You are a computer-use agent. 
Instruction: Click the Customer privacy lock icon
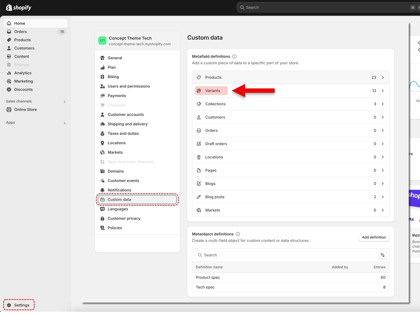click(x=102, y=218)
